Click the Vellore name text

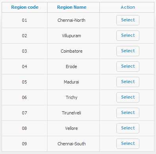71,128
